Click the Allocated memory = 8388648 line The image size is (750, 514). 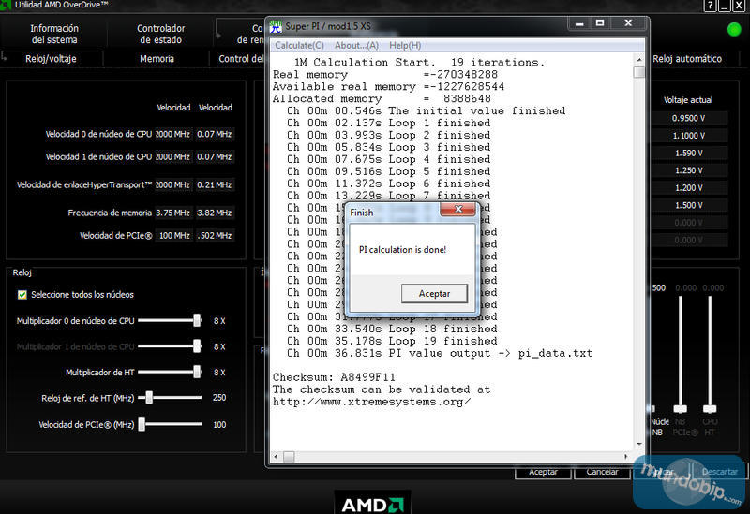pyautogui.click(x=382, y=98)
